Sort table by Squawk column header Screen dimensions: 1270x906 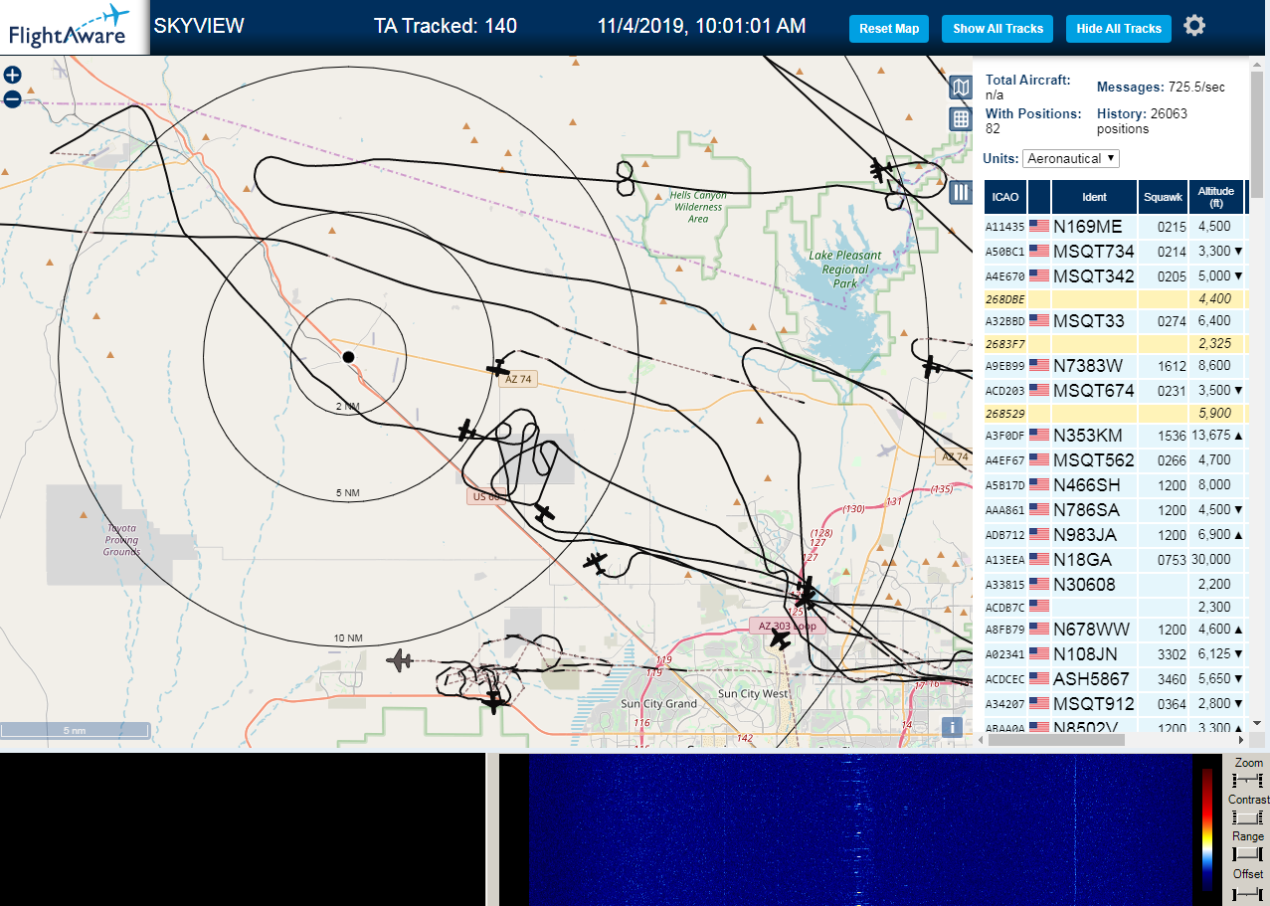point(1163,196)
